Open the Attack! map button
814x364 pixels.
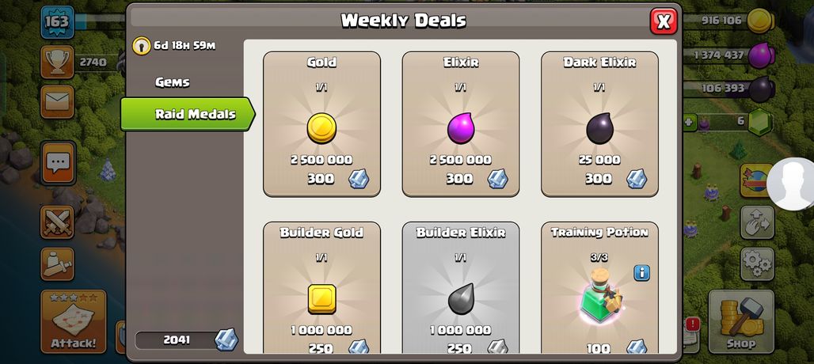[73, 321]
